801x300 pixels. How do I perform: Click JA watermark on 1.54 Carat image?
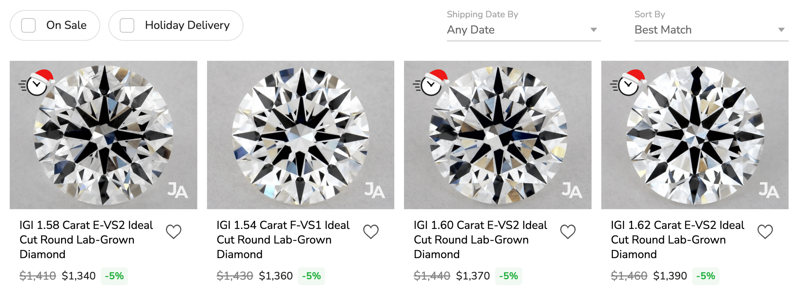click(x=375, y=190)
